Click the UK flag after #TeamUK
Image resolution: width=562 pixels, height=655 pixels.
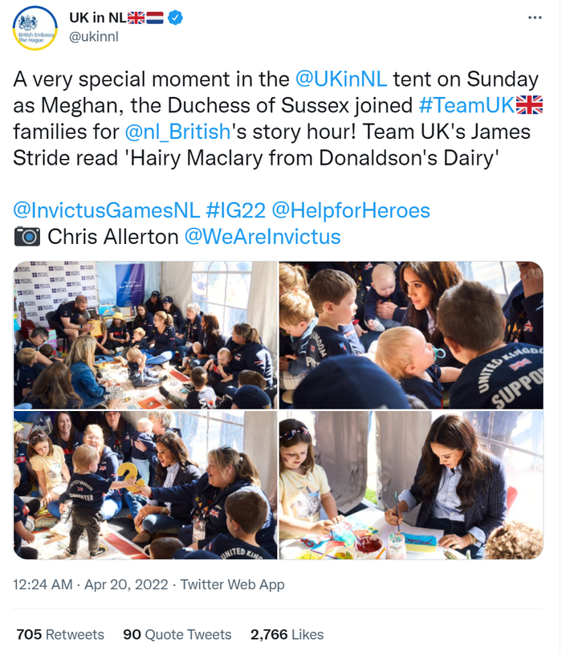[529, 105]
